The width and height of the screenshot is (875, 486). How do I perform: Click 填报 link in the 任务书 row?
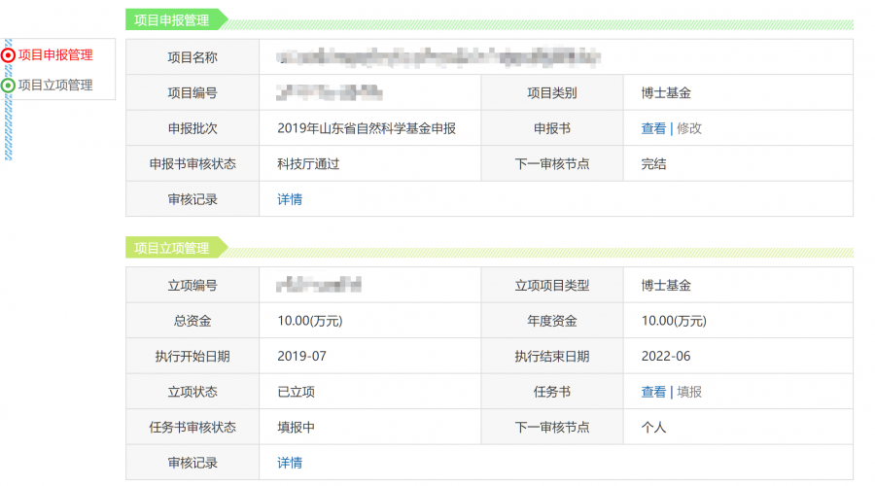coord(689,392)
